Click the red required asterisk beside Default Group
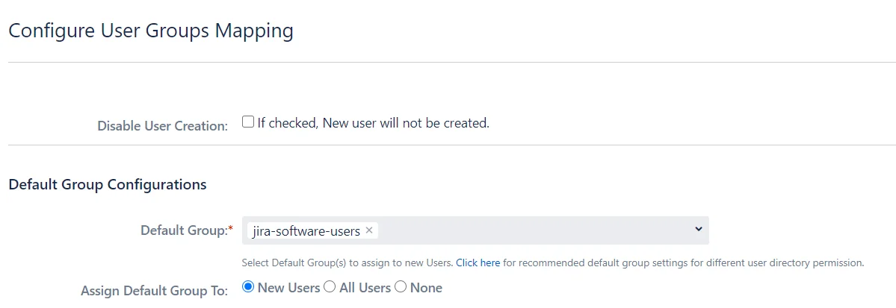896x308 pixels. click(x=230, y=229)
